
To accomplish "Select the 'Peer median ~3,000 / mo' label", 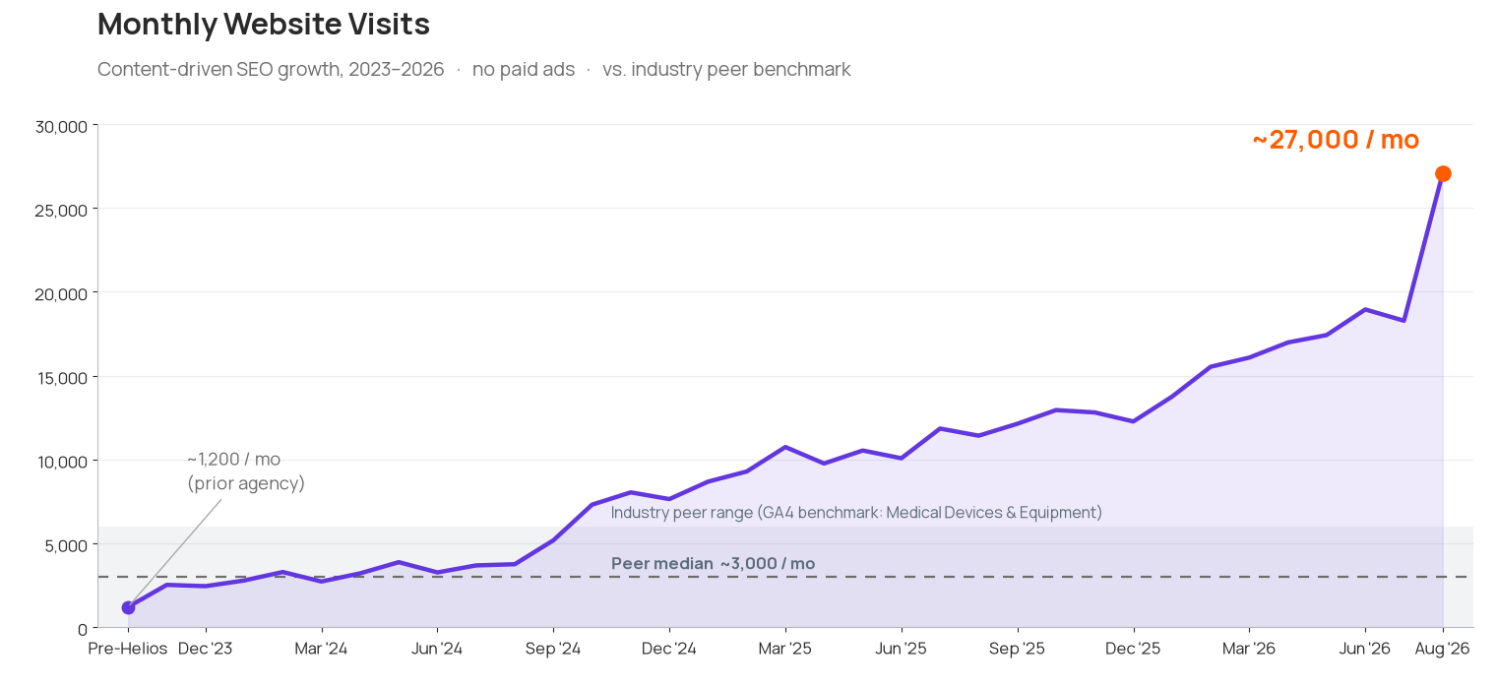I will (714, 564).
